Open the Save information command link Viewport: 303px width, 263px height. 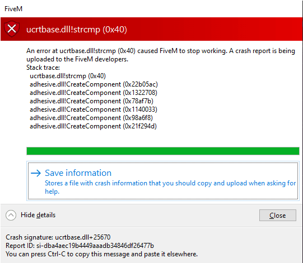[163, 181]
